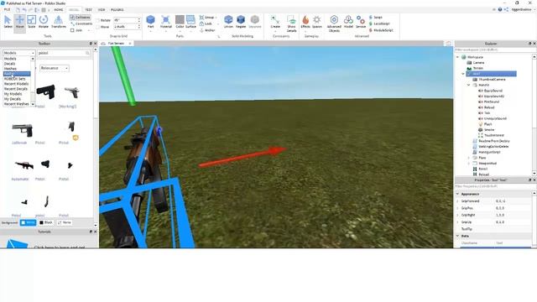The height and width of the screenshot is (302, 537).
Task: Switch to the VIEW ribbon tab
Action: [x=102, y=9]
